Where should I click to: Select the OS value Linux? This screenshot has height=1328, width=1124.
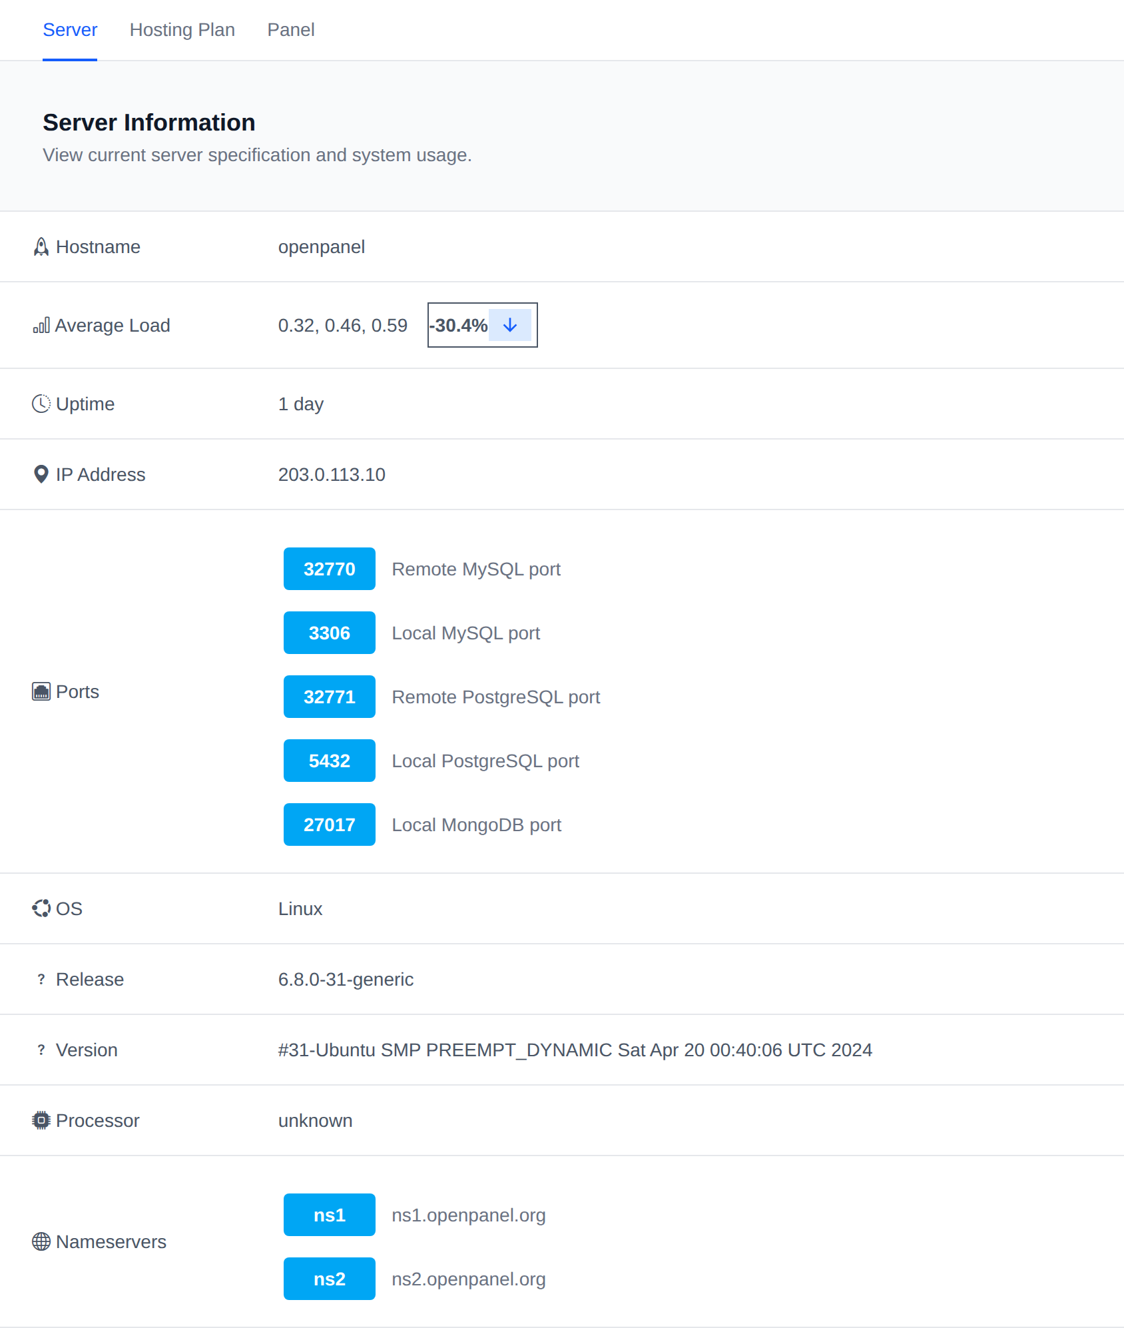pos(300,909)
